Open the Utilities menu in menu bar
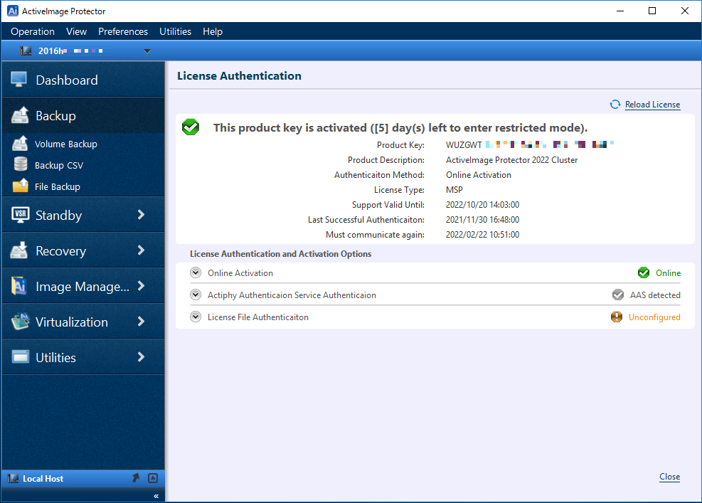This screenshot has height=503, width=702. coord(175,31)
